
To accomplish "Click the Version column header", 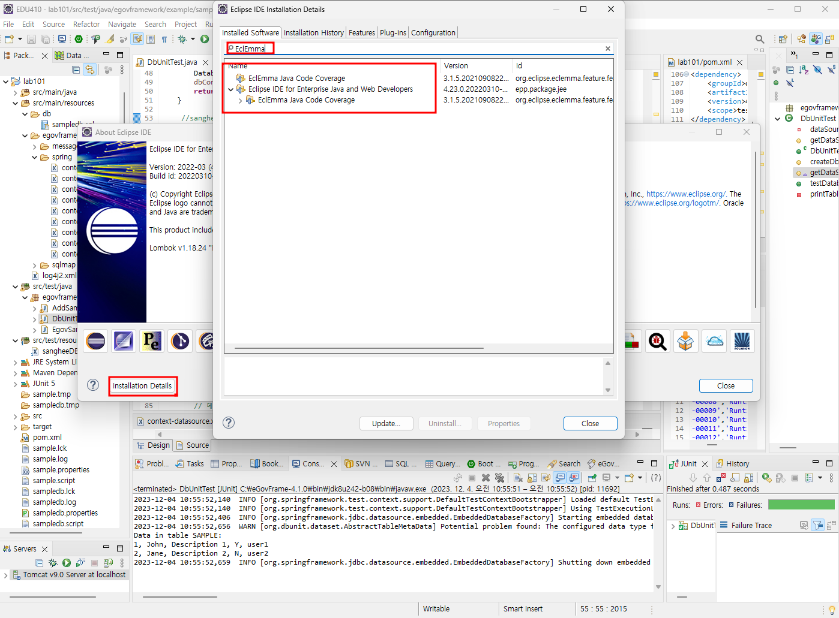I will pyautogui.click(x=477, y=66).
